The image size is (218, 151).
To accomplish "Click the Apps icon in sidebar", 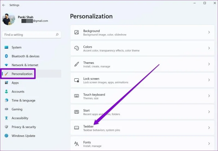I will tap(6, 83).
